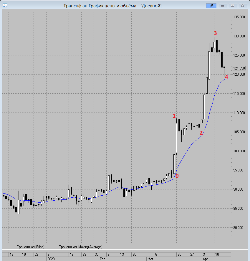This screenshot has height=261, width=250.
Task: Click the 130 000 price axis label
Action: tap(239, 36)
